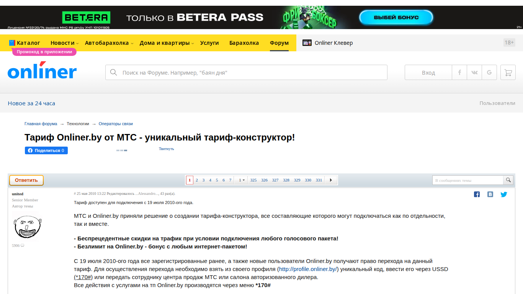This screenshot has height=294, width=523.
Task: Share post on VK icon
Action: 490,194
